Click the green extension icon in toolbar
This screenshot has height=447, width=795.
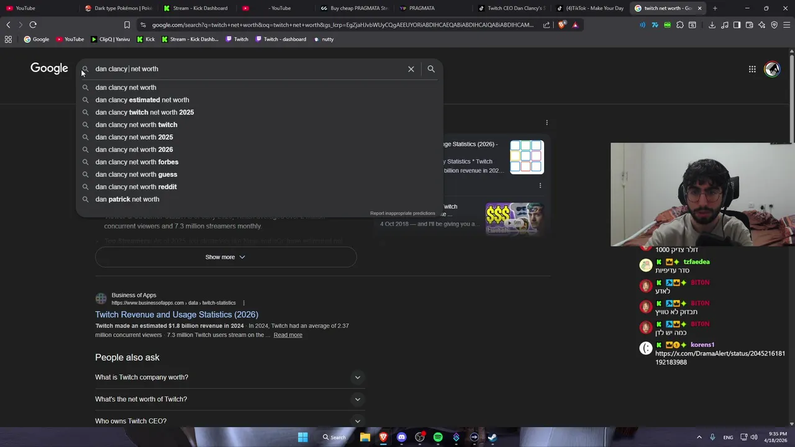pos(668,25)
